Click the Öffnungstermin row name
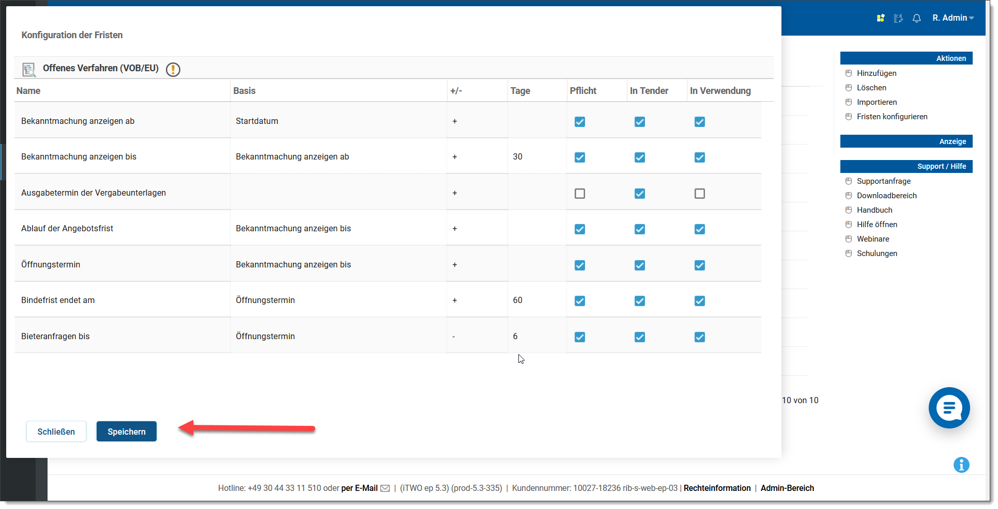The width and height of the screenshot is (998, 509). pos(51,265)
